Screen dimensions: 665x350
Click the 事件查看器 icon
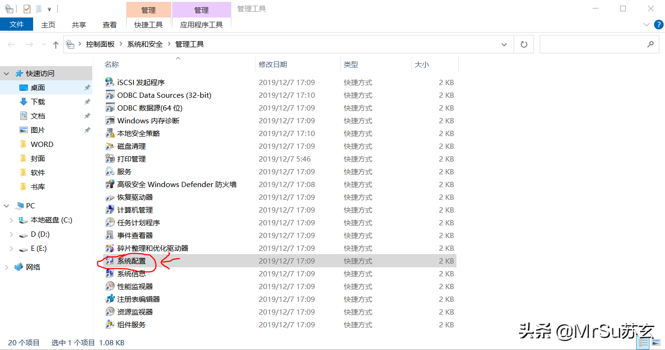(110, 235)
